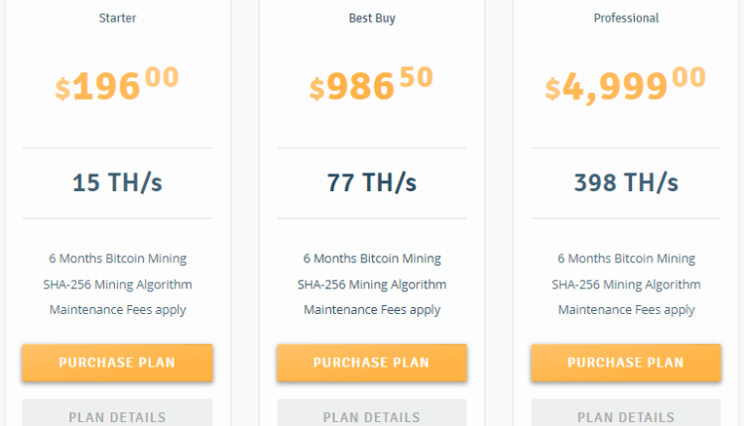Click Purchase Plan for Starter

tap(117, 363)
